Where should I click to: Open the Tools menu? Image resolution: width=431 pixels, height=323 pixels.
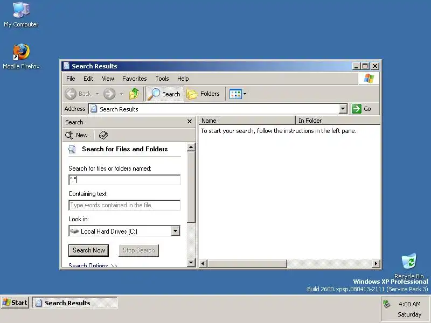(162, 79)
